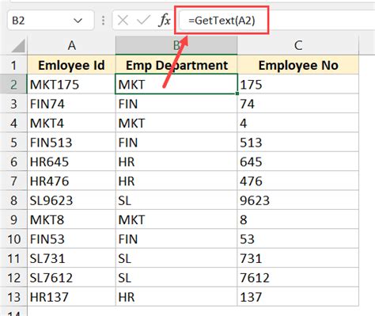Image resolution: width=375 pixels, height=316 pixels.
Task: Select cell containing FIN53
Action: 71,239
